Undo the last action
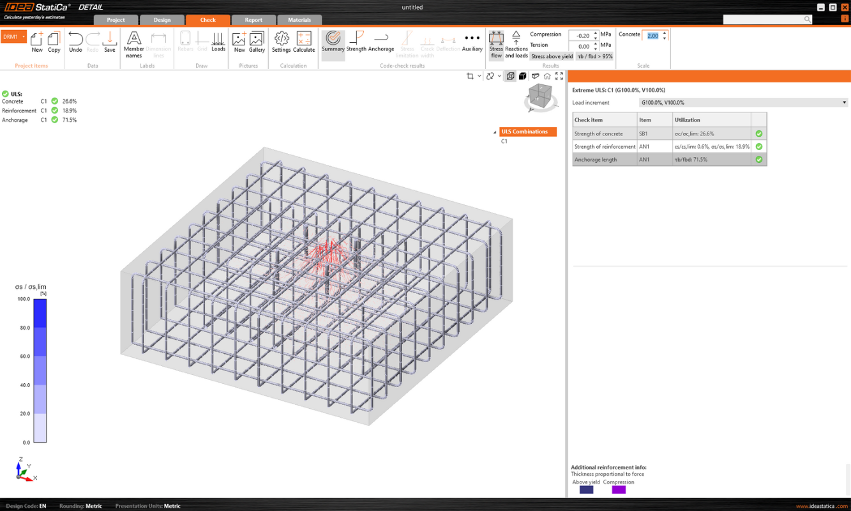Viewport: 851px width, 511px height. click(75, 42)
